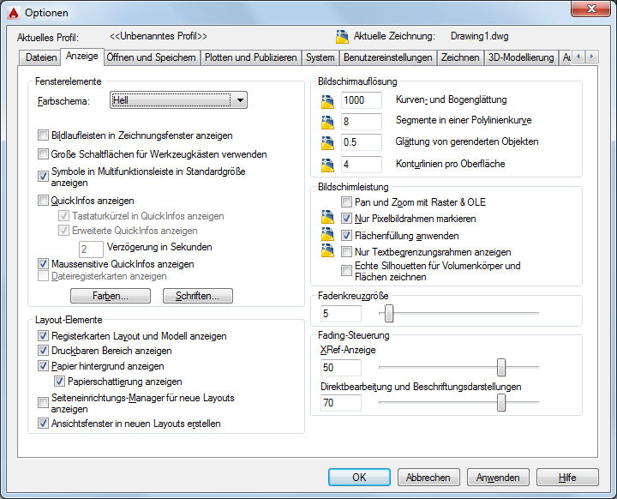617x499 pixels.
Task: Select the Anzeige tab
Action: [82, 56]
